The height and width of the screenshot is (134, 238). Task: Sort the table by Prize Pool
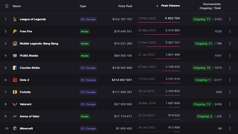tap(125, 6)
